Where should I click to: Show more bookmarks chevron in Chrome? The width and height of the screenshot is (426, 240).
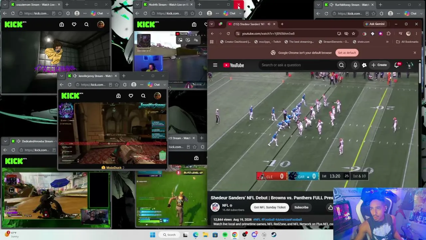[x=387, y=42]
